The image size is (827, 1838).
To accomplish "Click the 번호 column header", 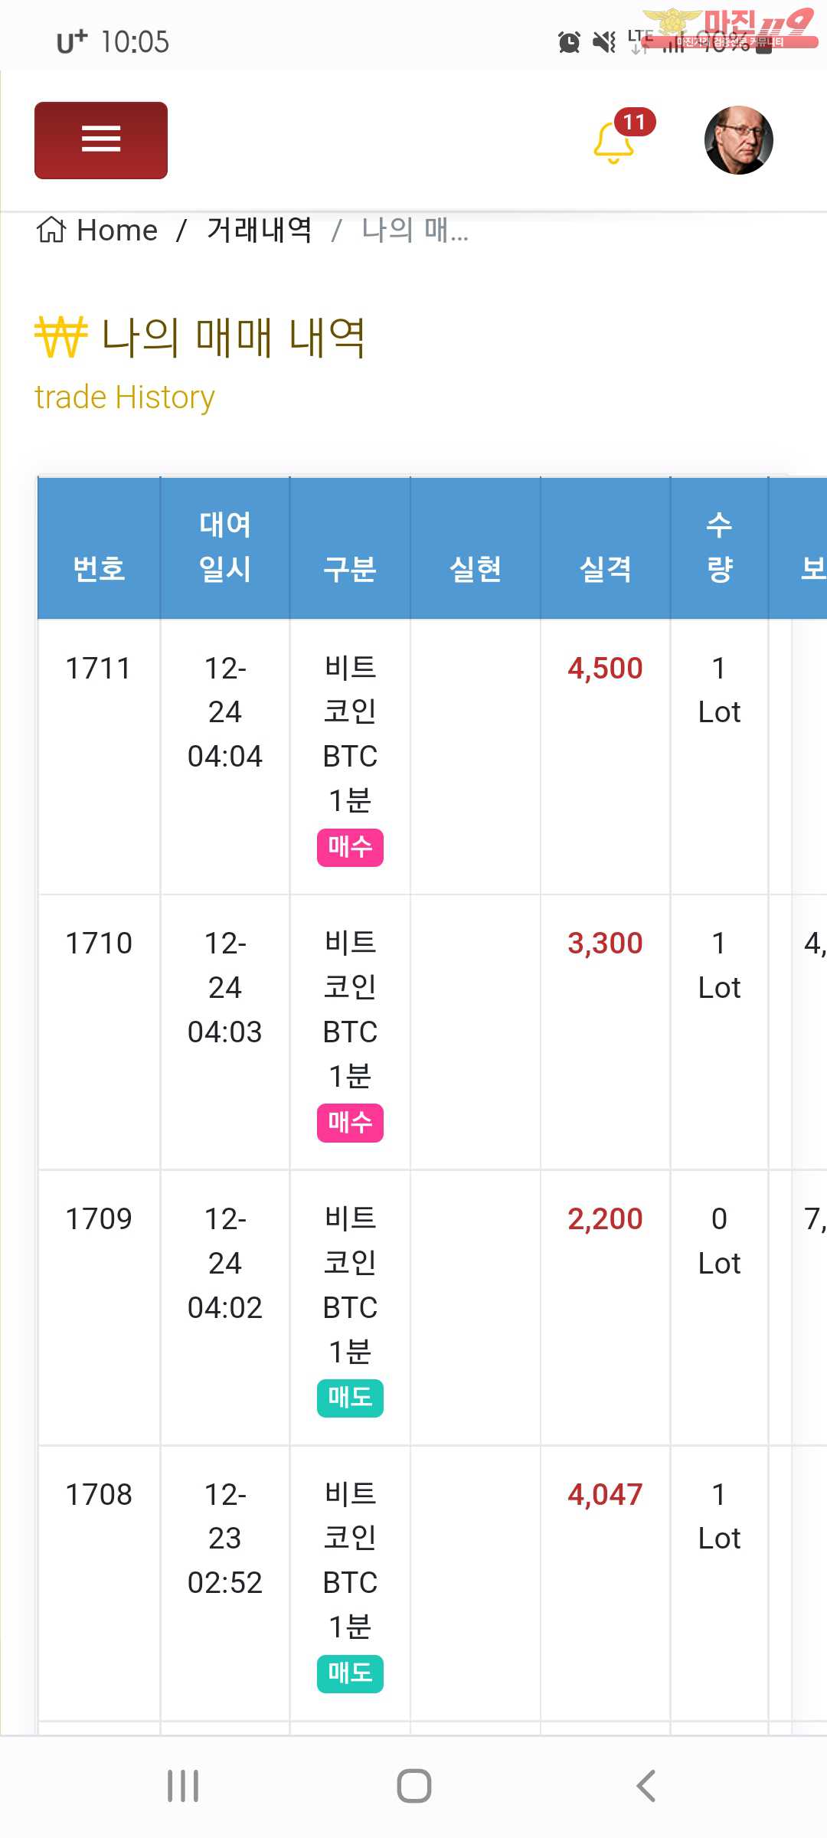I will 99,569.
